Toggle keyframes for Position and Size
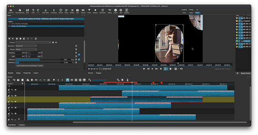The width and height of the screenshot is (258, 135). [79, 54]
